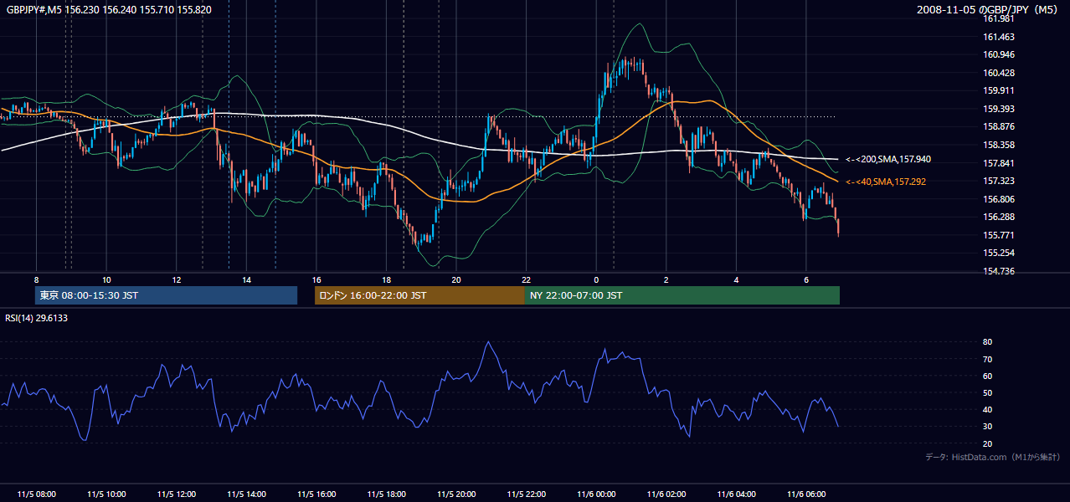Click RSI scale level 60
Image resolution: width=1070 pixels, height=502 pixels.
coord(988,376)
